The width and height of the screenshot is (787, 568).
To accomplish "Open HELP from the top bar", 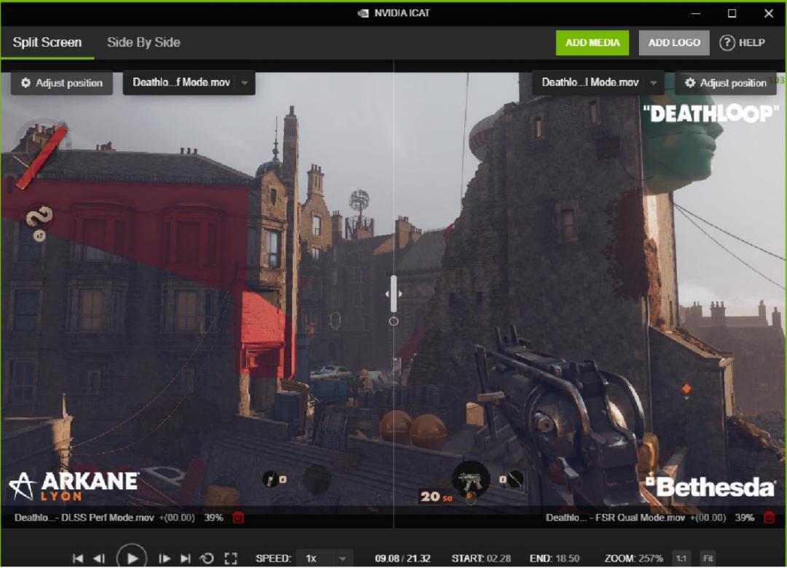I will point(743,43).
